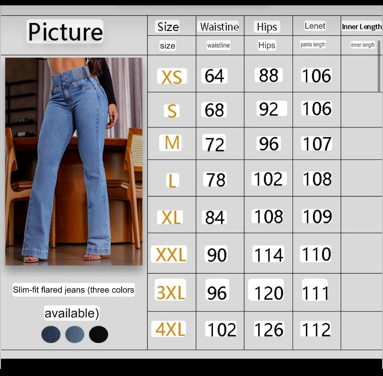Screen dimensions: 383x376
Task: Click the Waistine column header
Action: click(219, 27)
